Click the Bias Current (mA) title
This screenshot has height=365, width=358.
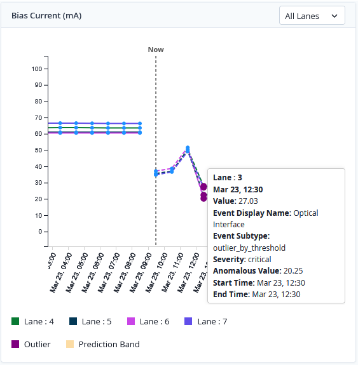(46, 16)
